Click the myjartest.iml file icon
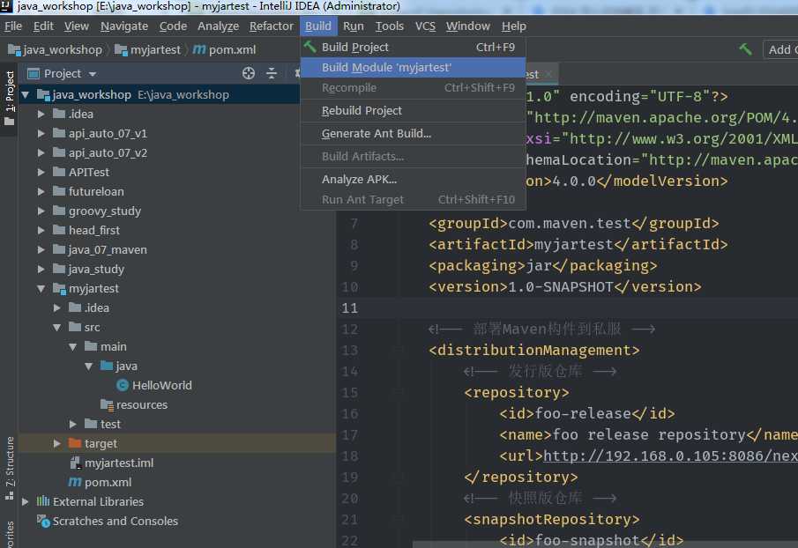This screenshot has height=548, width=798. click(75, 463)
